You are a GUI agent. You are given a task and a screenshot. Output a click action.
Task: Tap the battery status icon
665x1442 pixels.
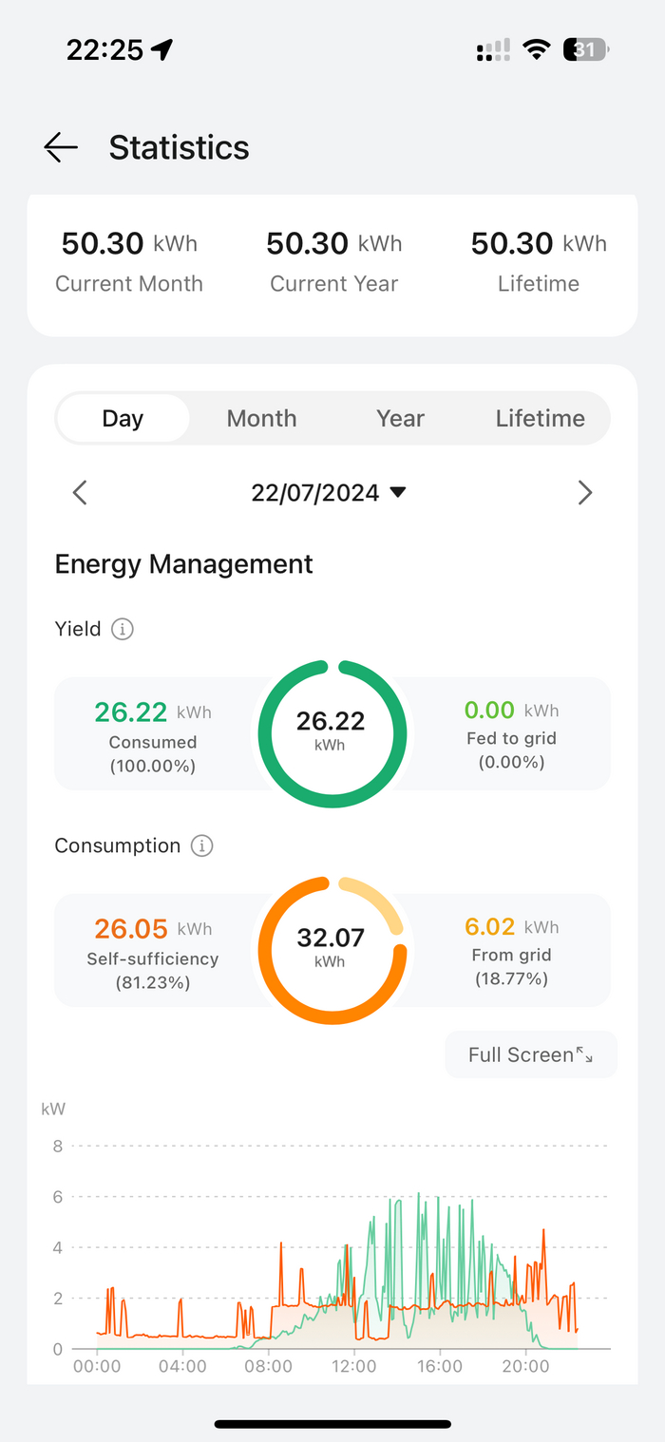(585, 49)
